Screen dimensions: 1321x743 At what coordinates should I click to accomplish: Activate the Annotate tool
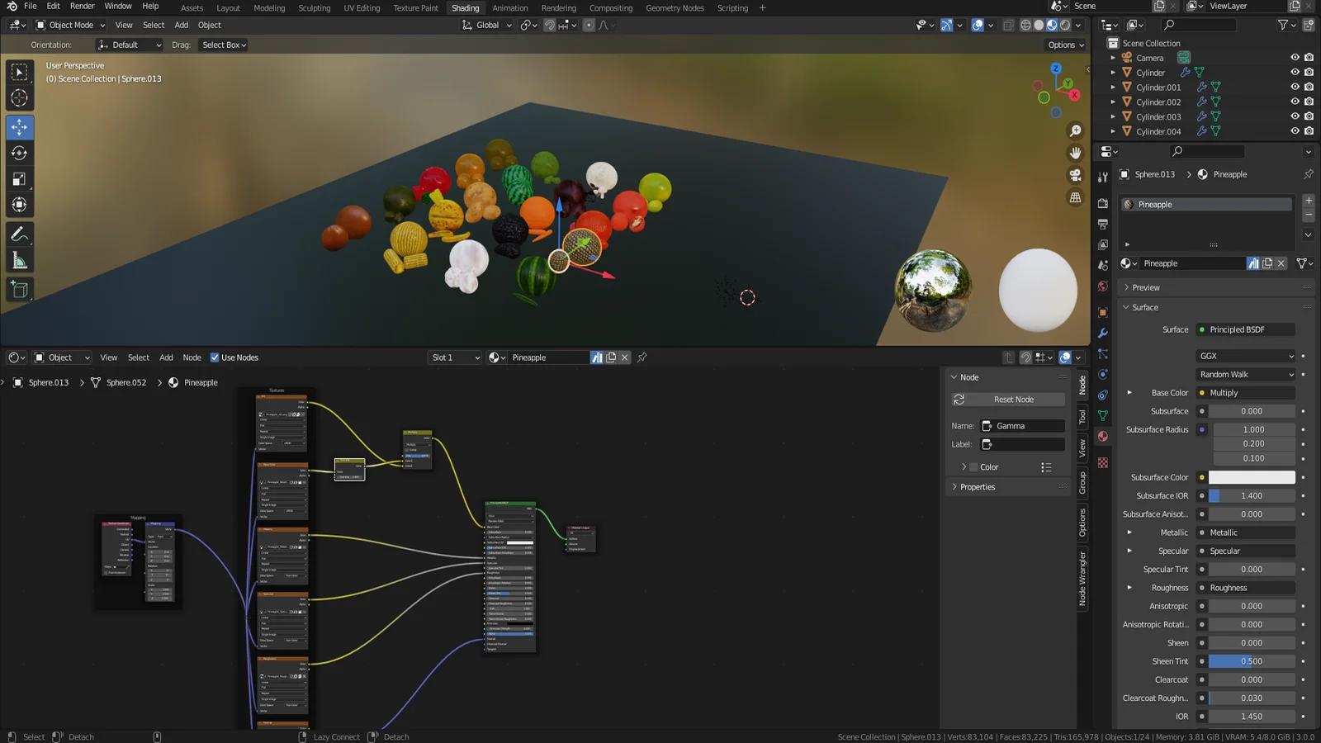[x=19, y=234]
